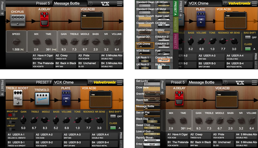Pick the Room 335 song preset
The width and height of the screenshot is (258, 148).
148,101
